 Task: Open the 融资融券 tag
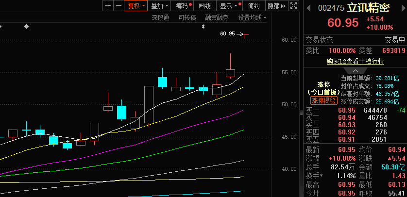click(217, 18)
